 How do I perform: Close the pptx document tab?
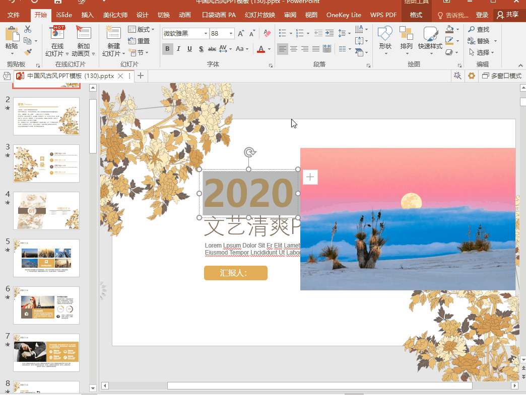tap(120, 76)
